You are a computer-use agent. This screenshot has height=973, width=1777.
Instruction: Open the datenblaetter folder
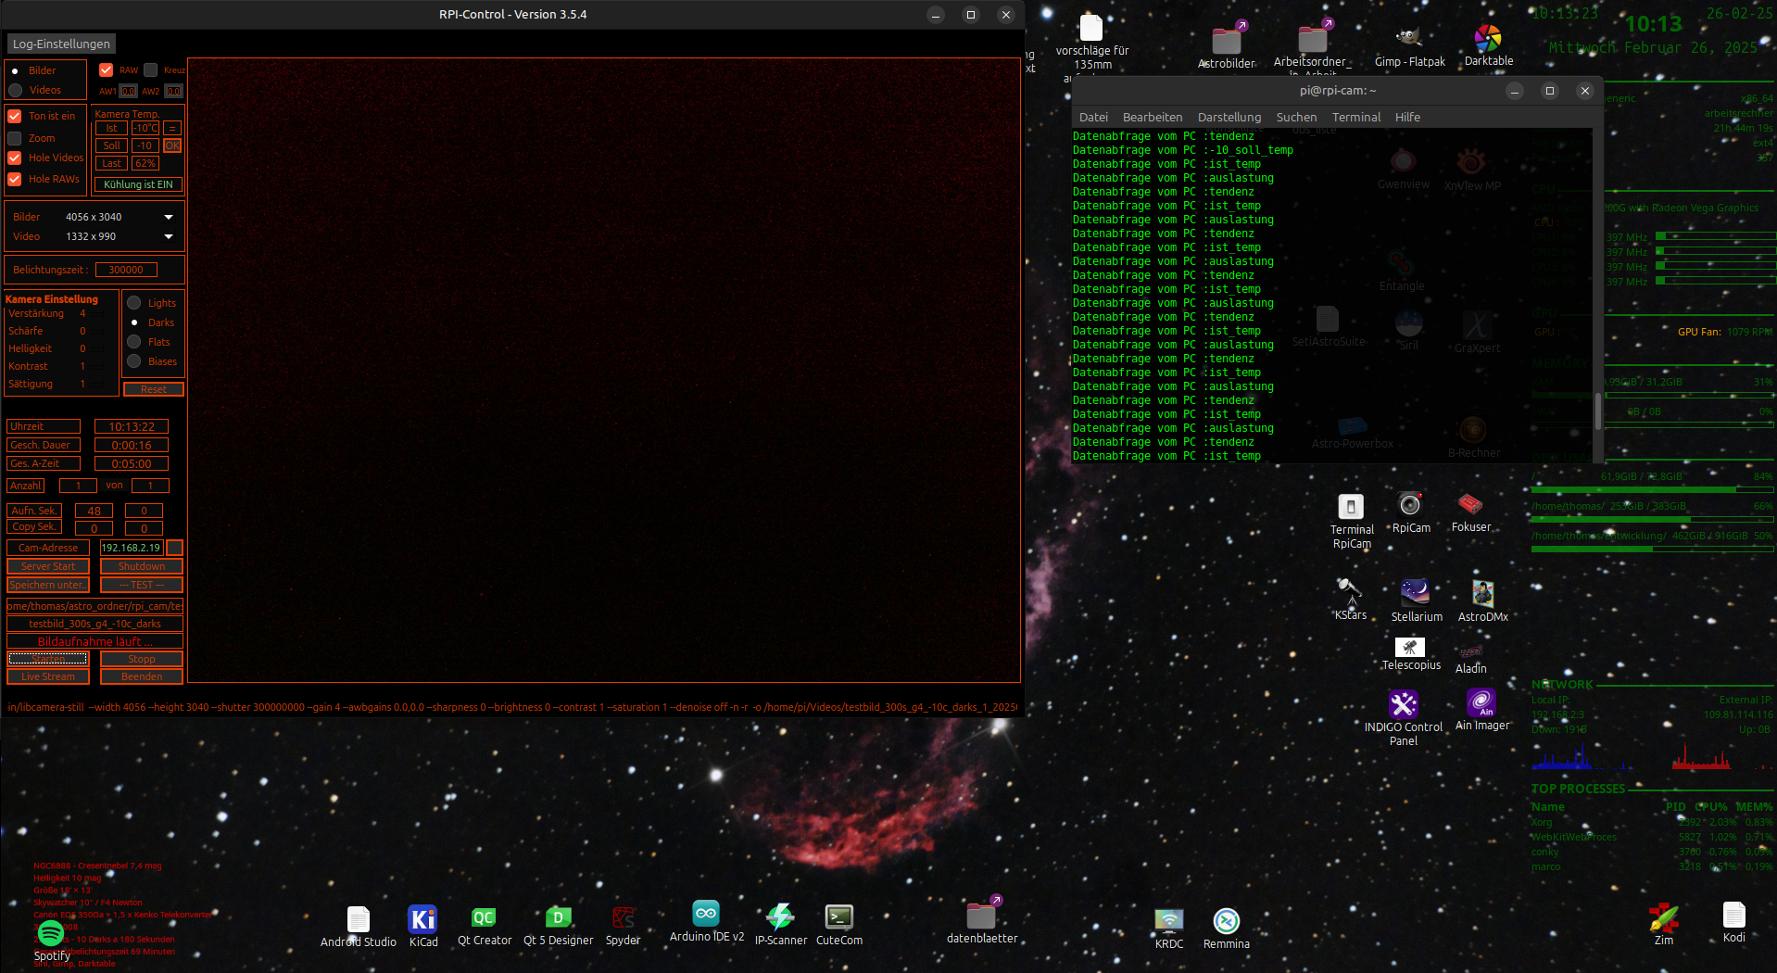coord(981,921)
